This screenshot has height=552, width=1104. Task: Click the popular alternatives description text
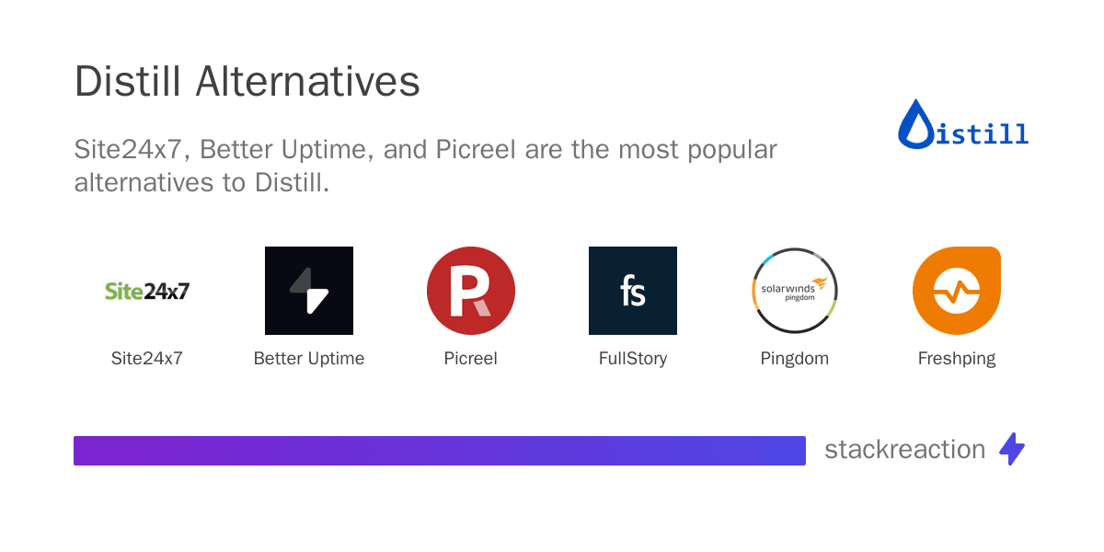point(426,166)
